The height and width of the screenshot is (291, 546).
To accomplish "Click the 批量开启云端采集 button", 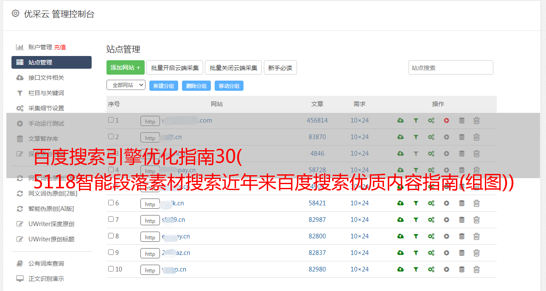I will 175,67.
